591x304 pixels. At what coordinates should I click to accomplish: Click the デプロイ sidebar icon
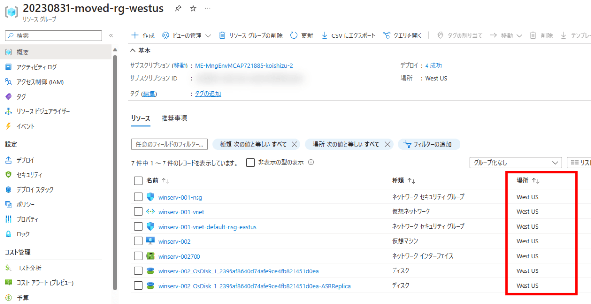[x=8, y=160]
